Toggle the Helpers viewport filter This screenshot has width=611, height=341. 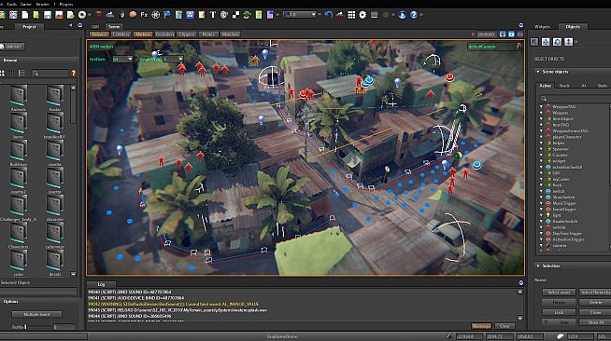click(x=99, y=34)
